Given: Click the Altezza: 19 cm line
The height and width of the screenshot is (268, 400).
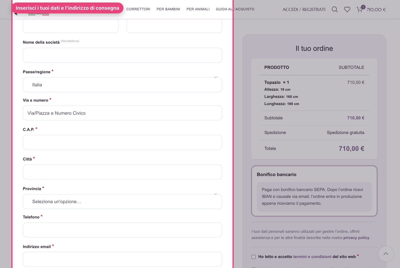Looking at the screenshot, I should (277, 89).
